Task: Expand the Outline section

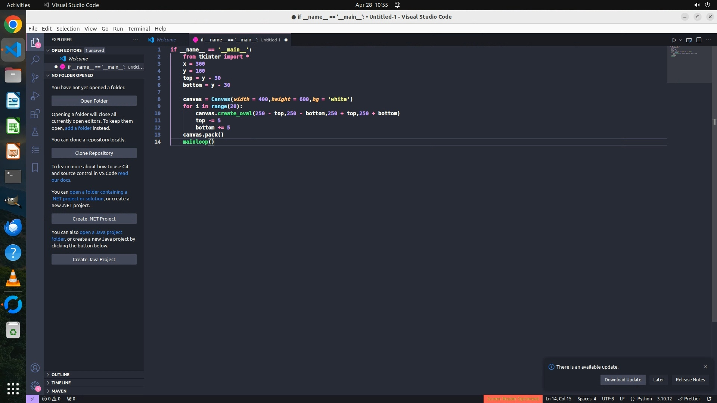Action: tap(60, 375)
